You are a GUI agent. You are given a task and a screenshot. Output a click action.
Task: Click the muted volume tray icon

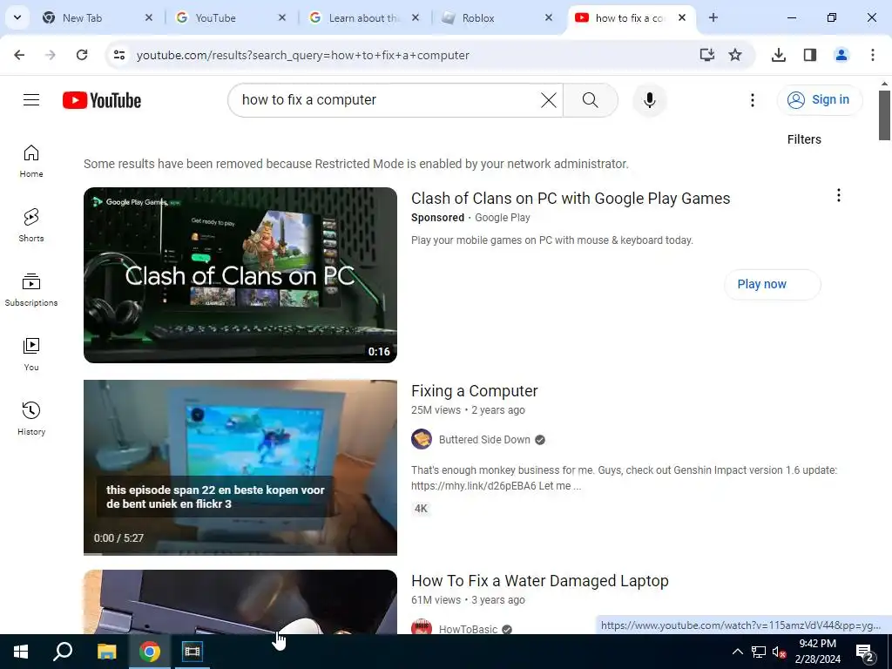[778, 652]
